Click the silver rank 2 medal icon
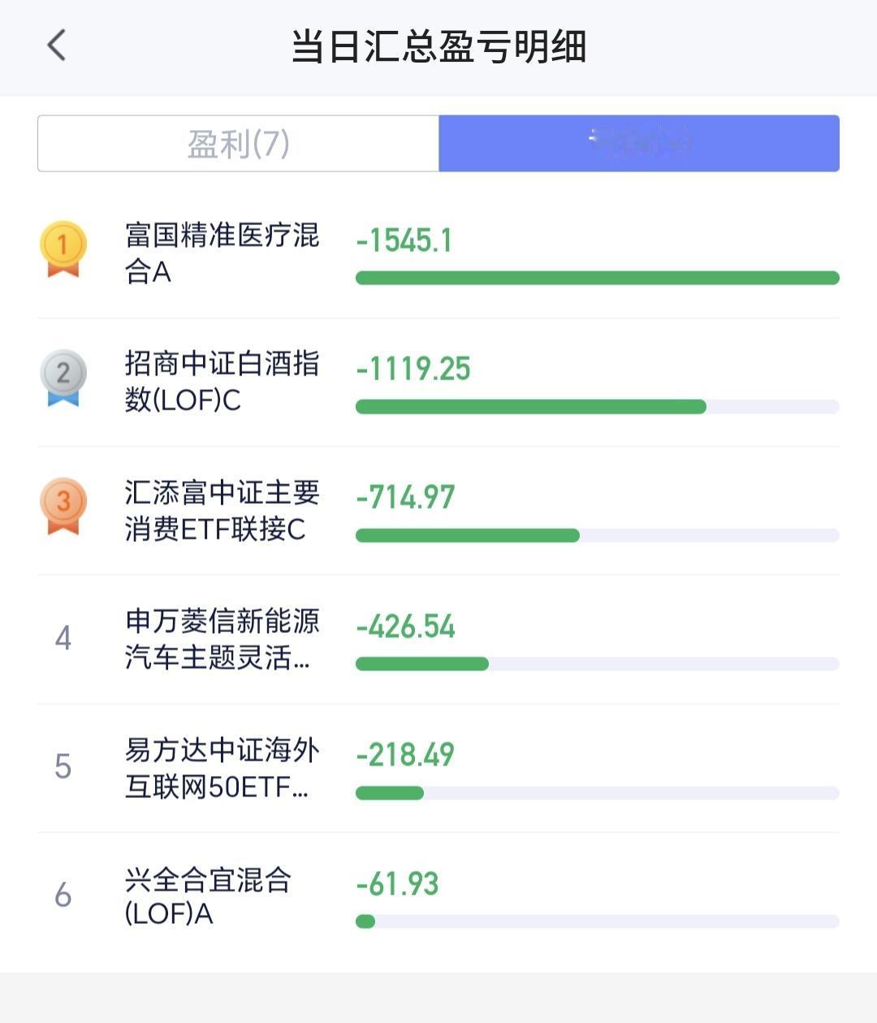 coord(63,378)
